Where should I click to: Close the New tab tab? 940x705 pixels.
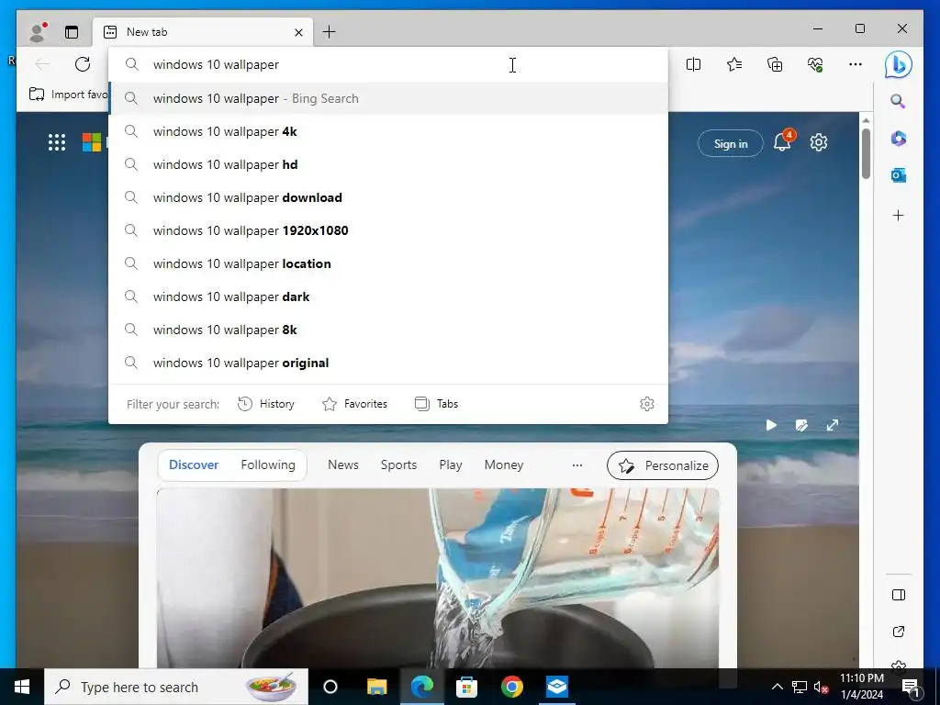click(x=298, y=32)
